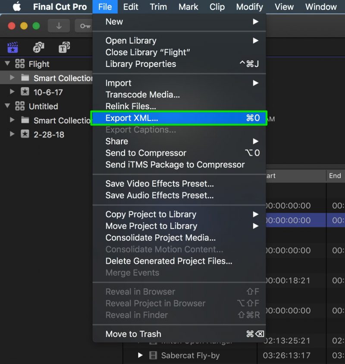Choose Export XML from File menu
The width and height of the screenshot is (345, 364).
[x=179, y=118]
